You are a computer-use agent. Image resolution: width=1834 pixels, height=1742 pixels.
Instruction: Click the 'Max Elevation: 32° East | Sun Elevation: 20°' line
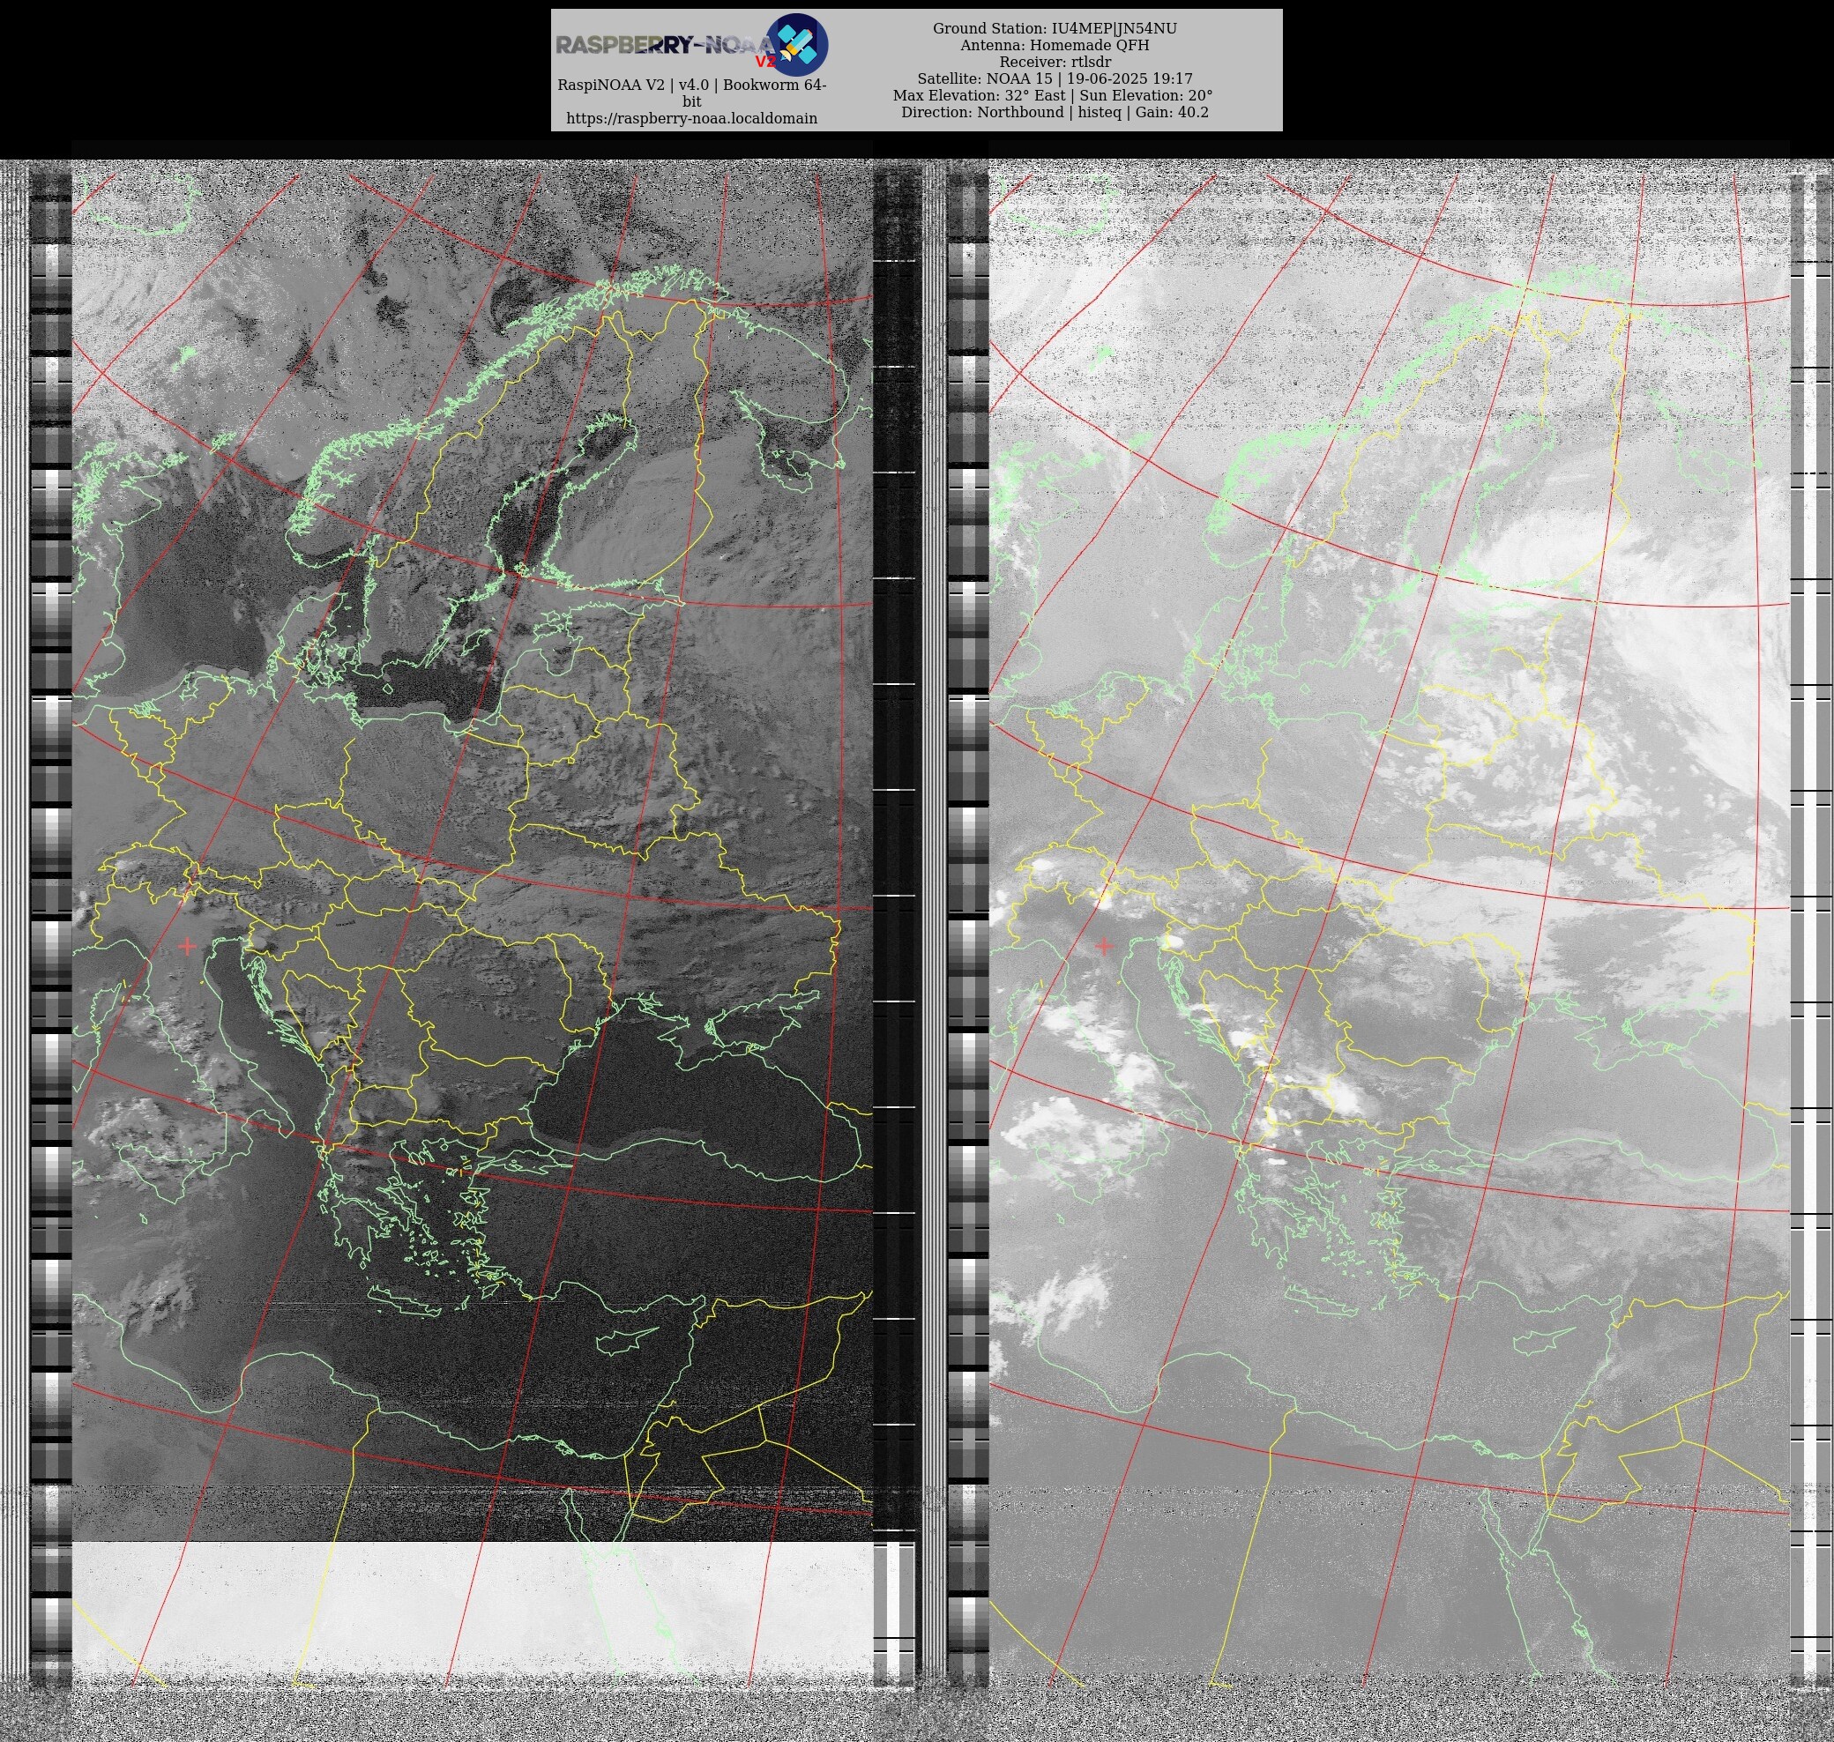tap(1053, 95)
